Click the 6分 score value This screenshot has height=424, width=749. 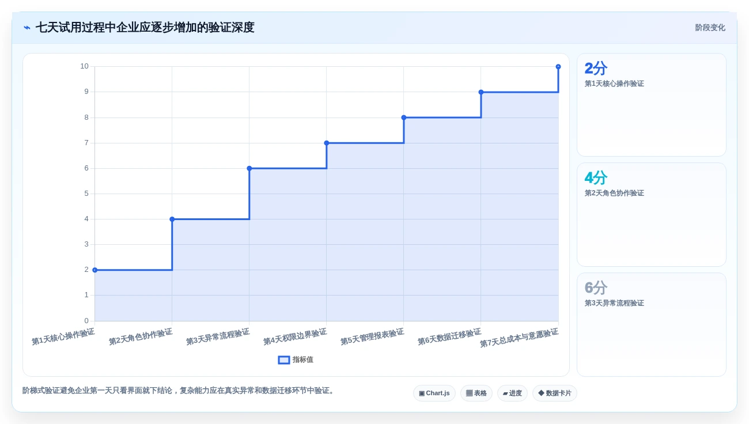click(x=596, y=287)
